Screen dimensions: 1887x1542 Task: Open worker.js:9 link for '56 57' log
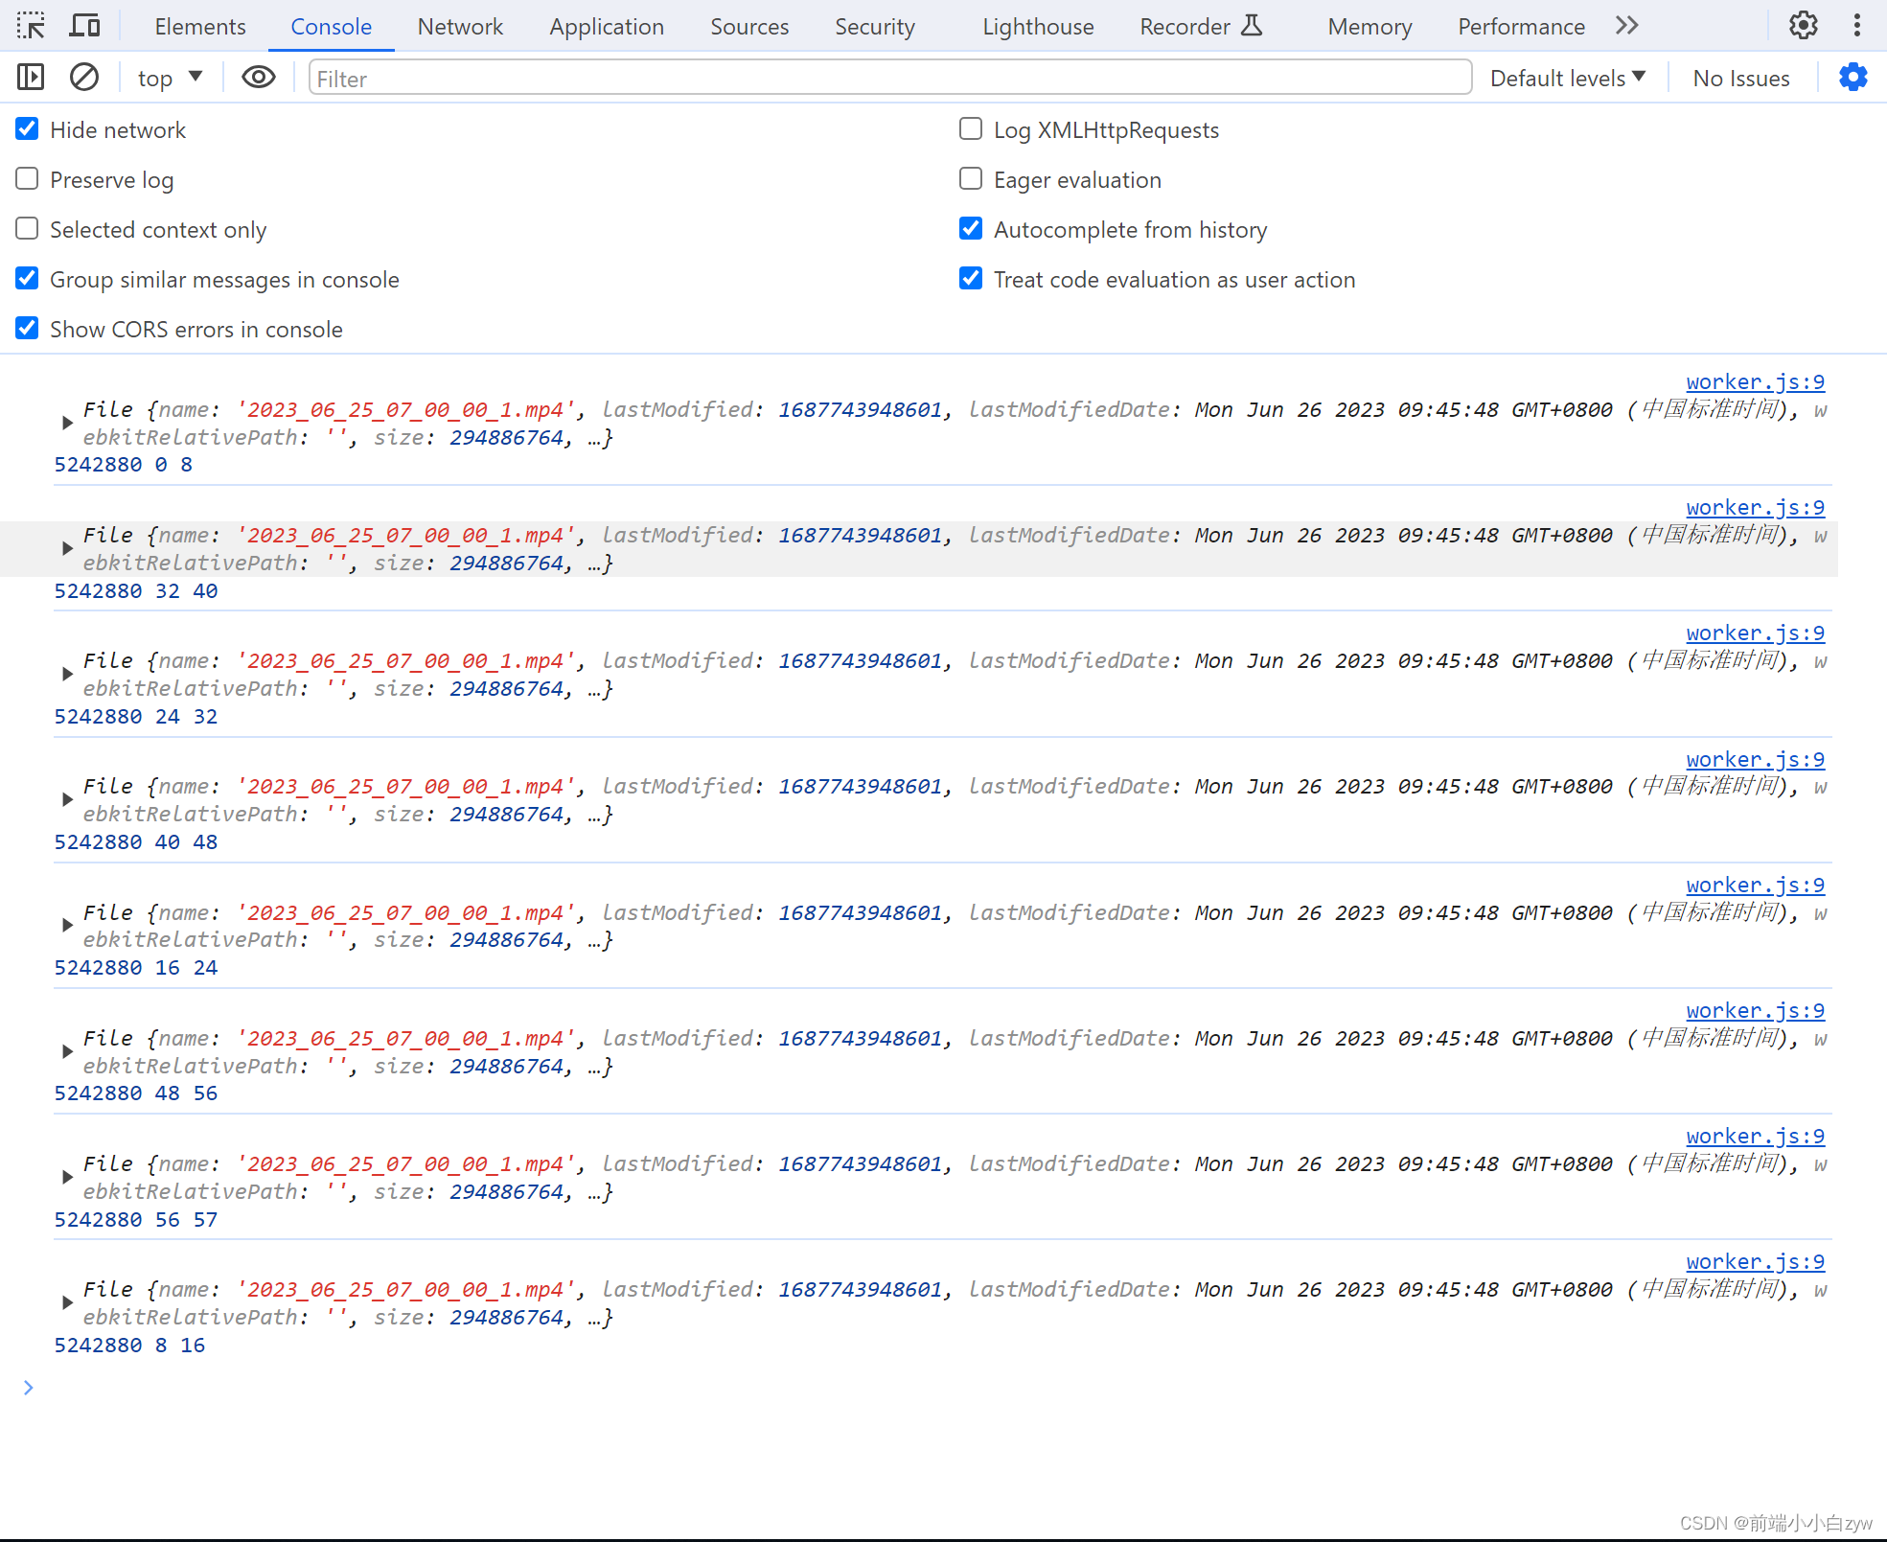point(1755,1136)
